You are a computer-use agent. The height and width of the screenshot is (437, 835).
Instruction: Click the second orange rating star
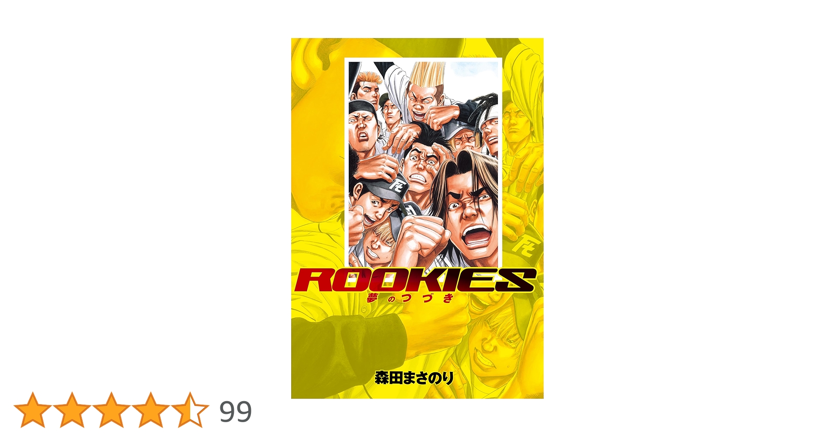[x=72, y=410]
